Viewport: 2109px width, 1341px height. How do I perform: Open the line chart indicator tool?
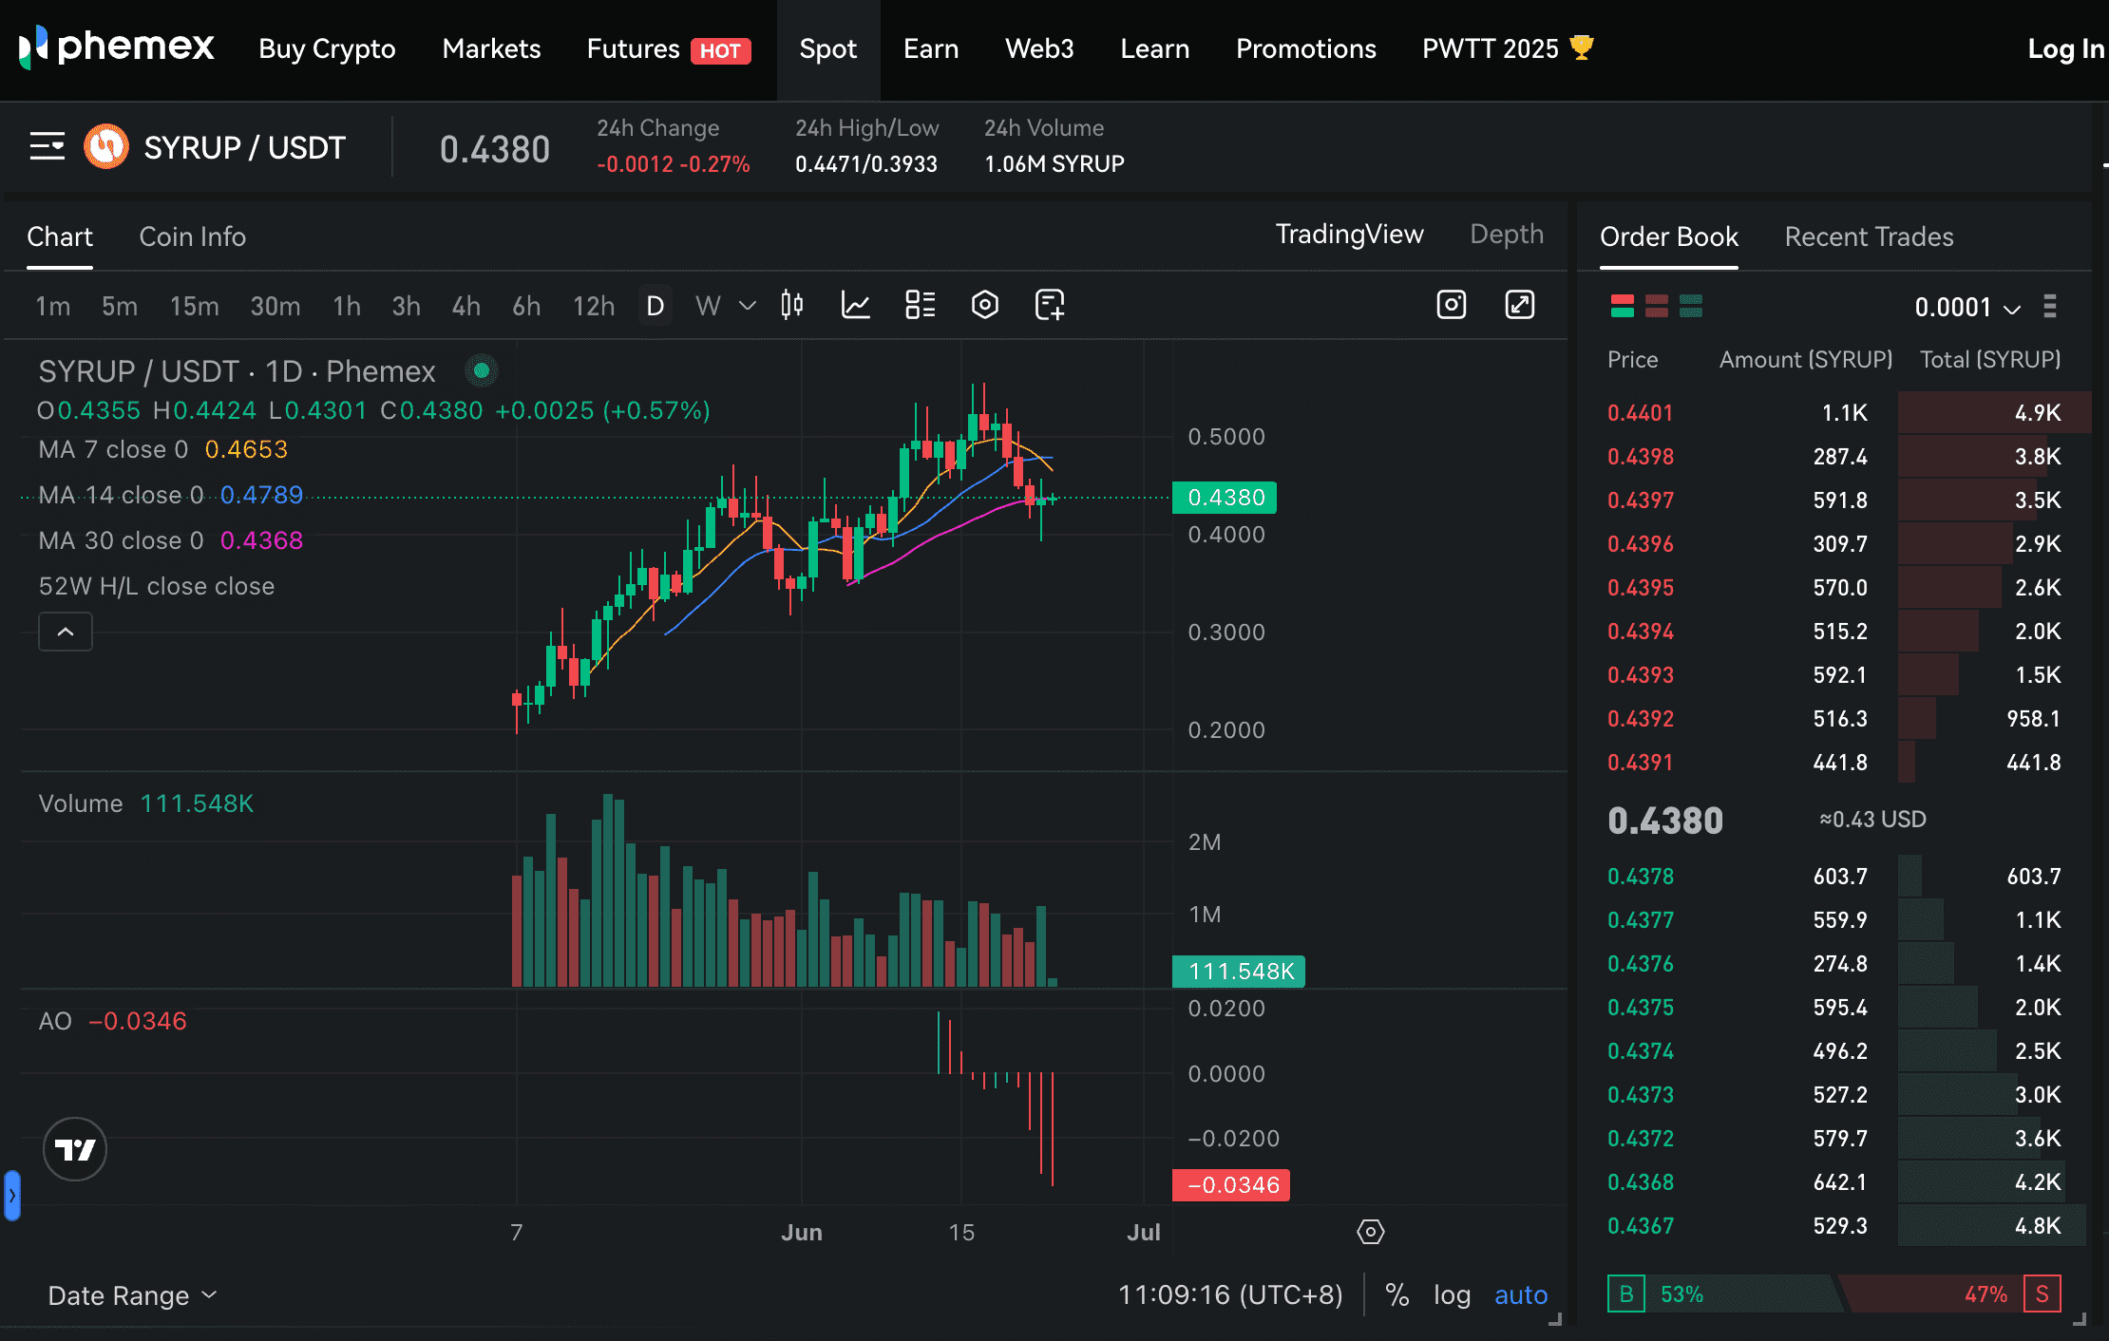pyautogui.click(x=856, y=306)
